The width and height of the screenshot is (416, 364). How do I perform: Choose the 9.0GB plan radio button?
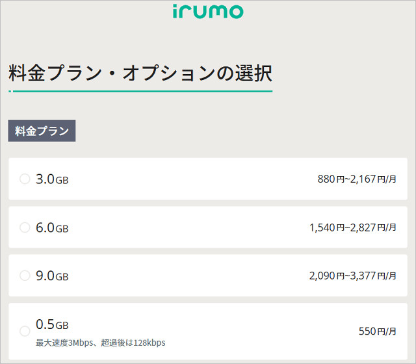point(25,276)
